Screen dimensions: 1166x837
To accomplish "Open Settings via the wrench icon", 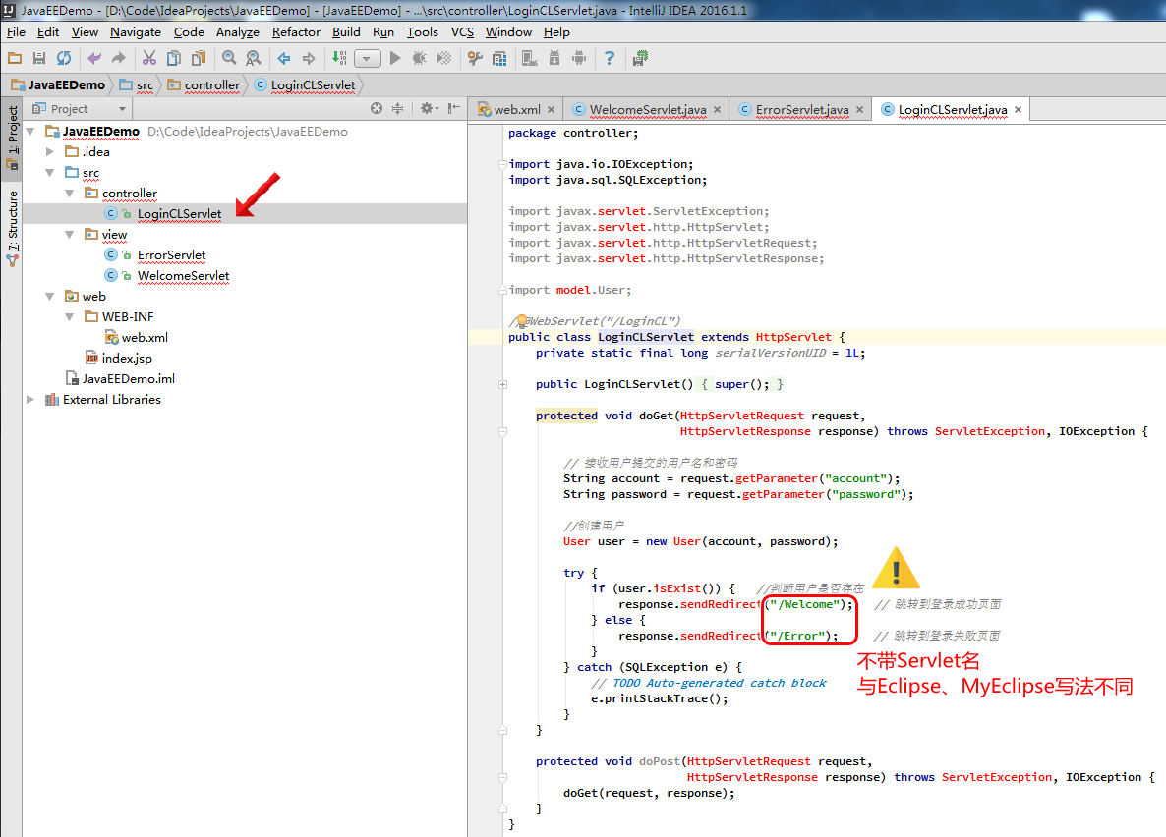I will 475,58.
